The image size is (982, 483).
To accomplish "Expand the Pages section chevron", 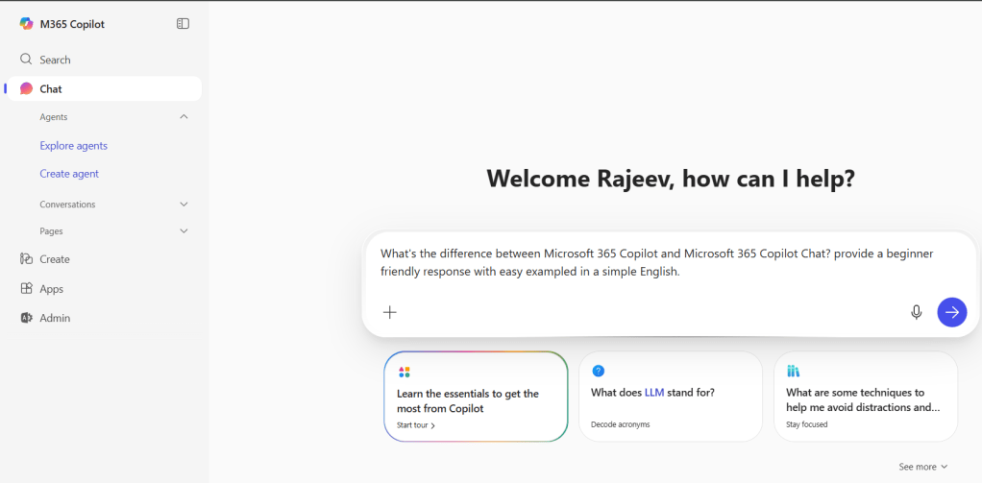I will coord(184,231).
